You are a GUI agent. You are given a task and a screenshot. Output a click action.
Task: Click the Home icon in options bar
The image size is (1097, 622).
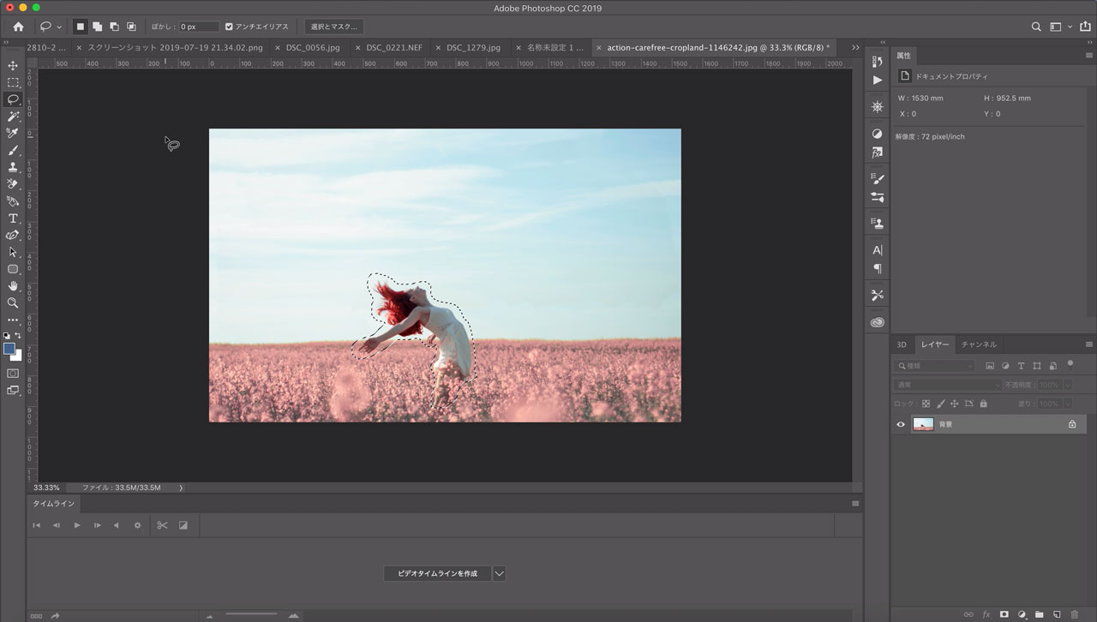click(18, 27)
